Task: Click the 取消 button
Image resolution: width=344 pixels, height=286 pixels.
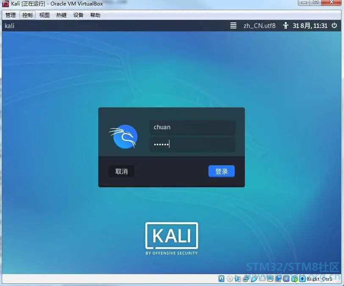Action: coord(122,171)
